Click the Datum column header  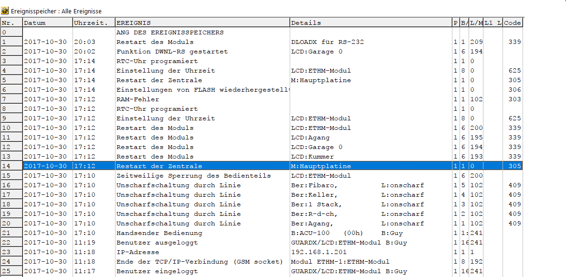(47, 22)
